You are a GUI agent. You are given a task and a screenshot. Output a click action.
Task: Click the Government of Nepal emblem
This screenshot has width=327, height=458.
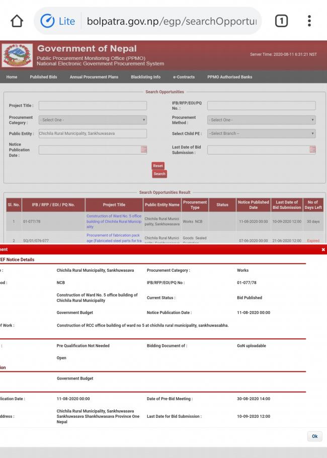tap(17, 55)
